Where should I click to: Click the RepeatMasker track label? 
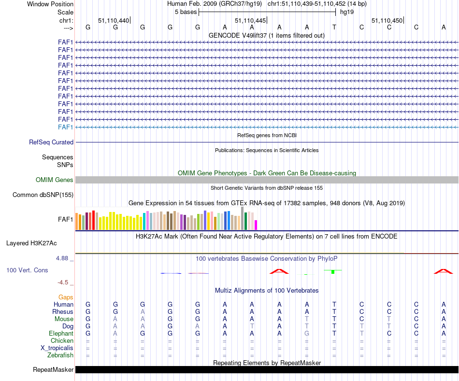coord(53,369)
